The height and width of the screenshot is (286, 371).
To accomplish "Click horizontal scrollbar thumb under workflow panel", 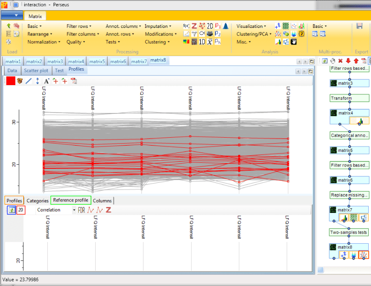I will pos(320,269).
